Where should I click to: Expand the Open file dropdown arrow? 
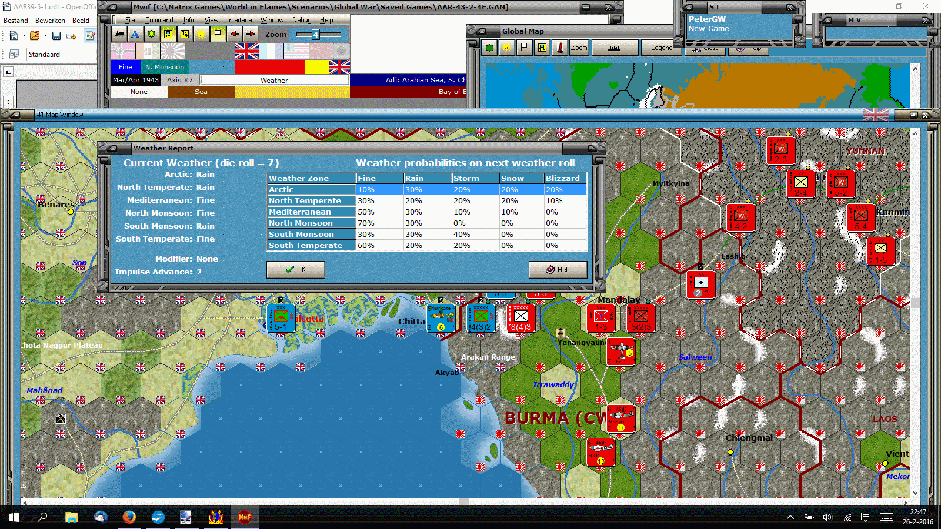pyautogui.click(x=45, y=36)
